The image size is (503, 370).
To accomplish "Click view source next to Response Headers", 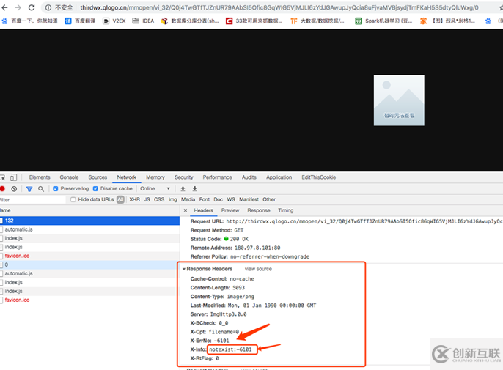I will point(258,269).
